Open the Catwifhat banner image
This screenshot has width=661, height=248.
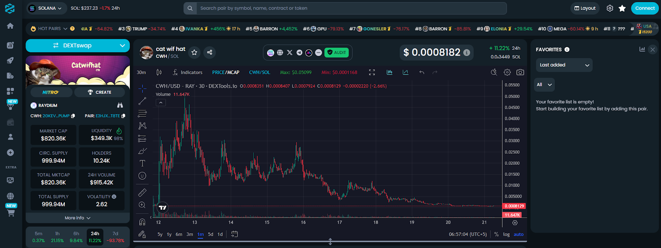[x=78, y=70]
